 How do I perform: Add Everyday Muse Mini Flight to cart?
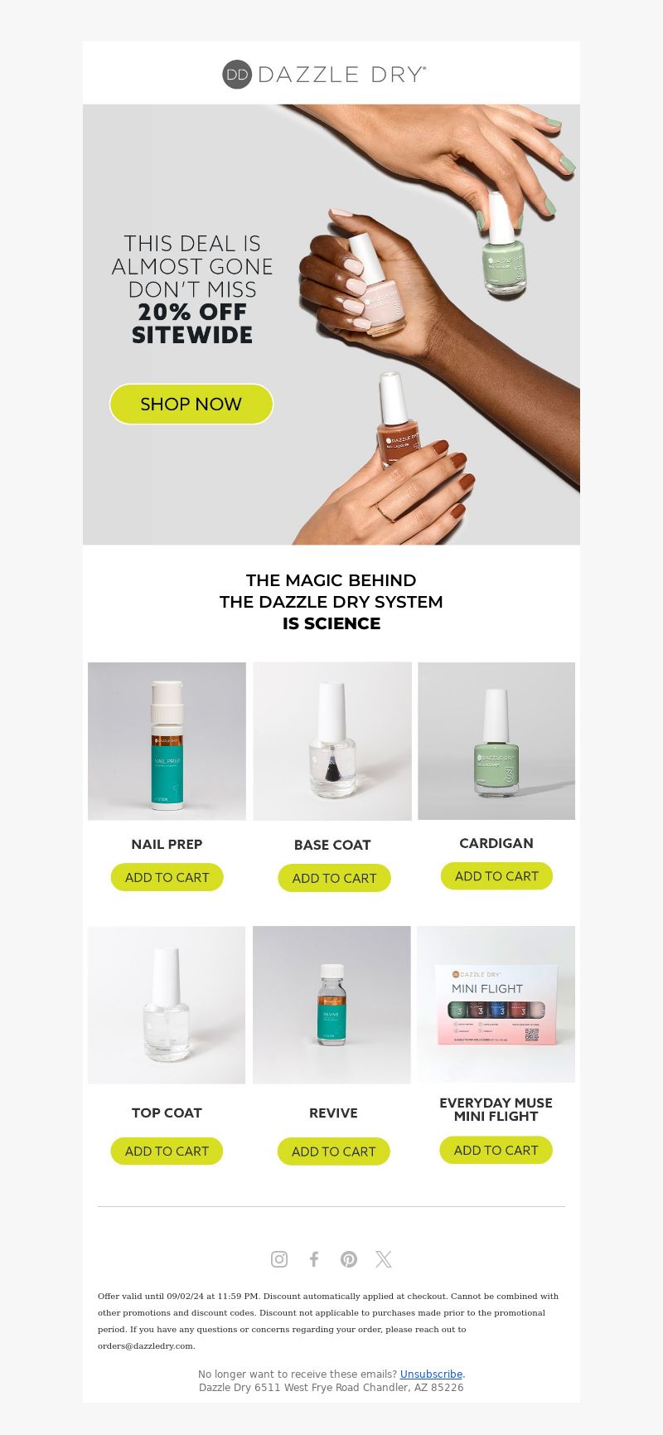click(x=496, y=1150)
